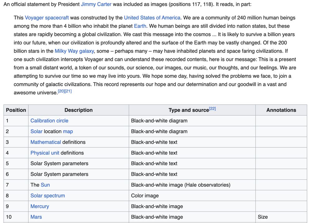
Task: Click the Type and source header text
Action: coord(189,110)
